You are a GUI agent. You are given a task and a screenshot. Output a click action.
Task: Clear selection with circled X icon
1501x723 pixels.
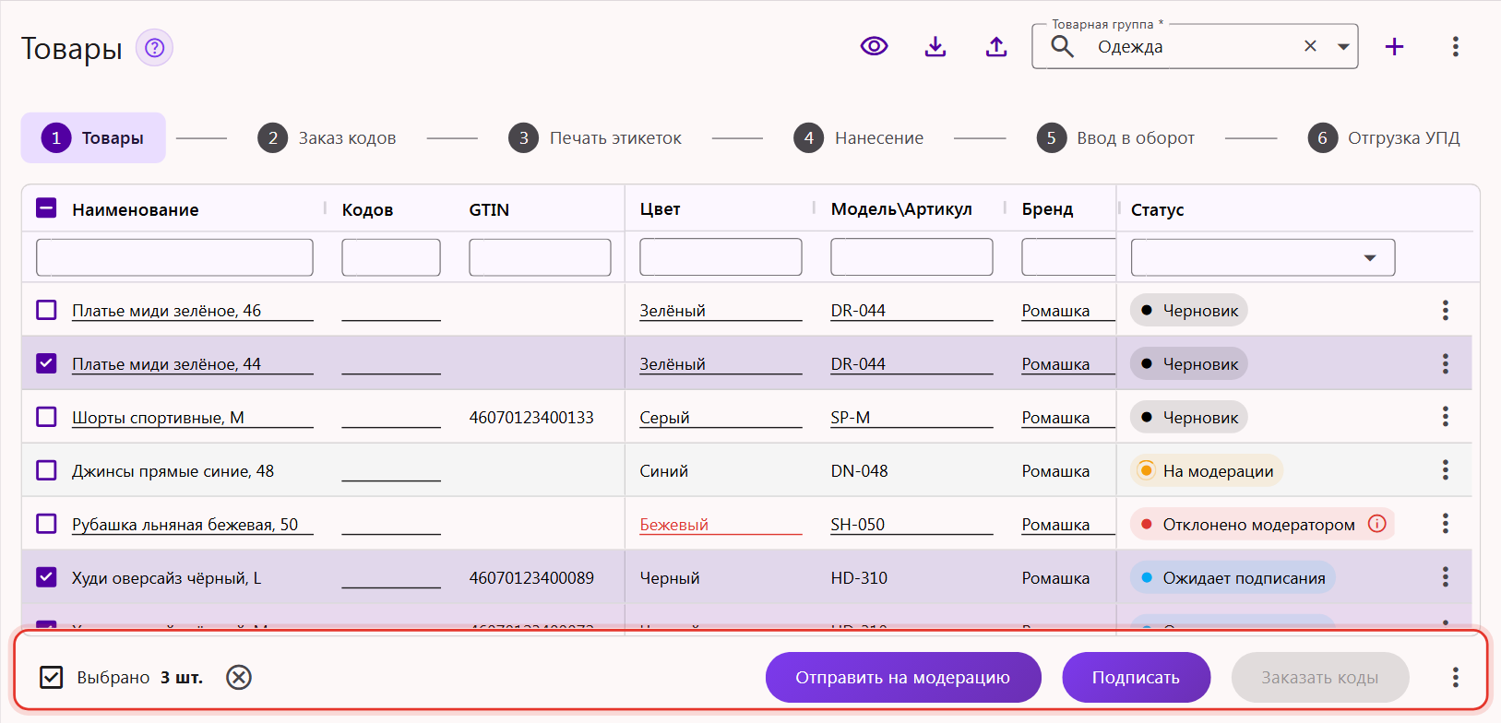(239, 678)
